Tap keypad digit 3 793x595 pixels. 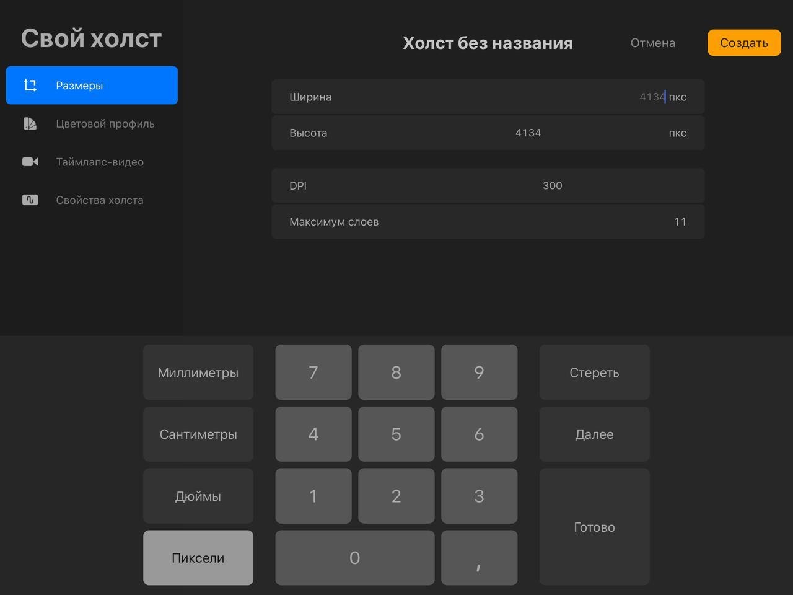pyautogui.click(x=479, y=496)
